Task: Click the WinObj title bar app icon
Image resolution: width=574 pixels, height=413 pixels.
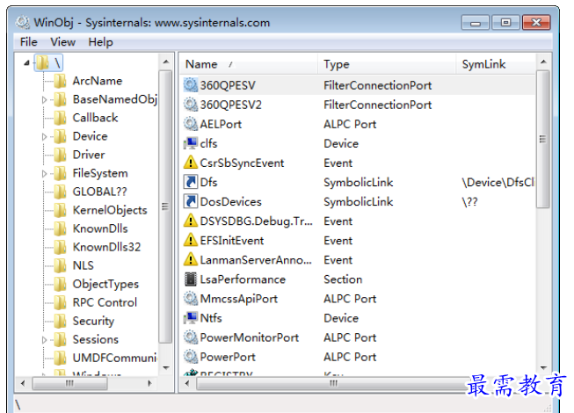Action: coord(23,22)
